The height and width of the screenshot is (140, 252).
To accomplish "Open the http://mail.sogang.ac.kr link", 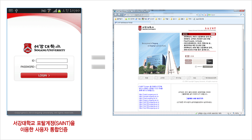I will pyautogui.click(x=148, y=99).
